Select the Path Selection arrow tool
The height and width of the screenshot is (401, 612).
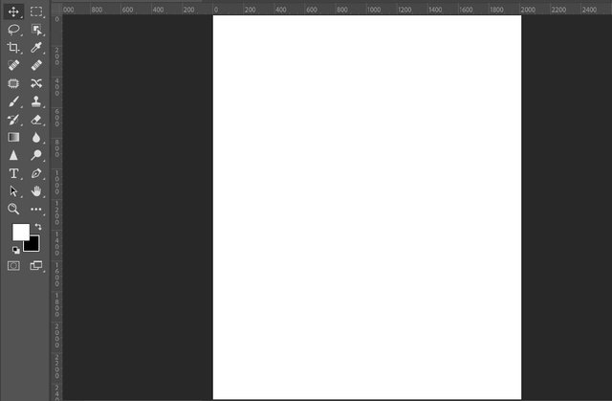tap(13, 191)
